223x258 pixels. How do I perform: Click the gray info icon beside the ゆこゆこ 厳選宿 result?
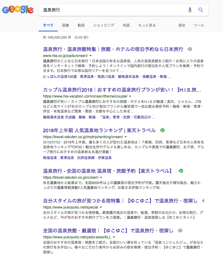180,230
